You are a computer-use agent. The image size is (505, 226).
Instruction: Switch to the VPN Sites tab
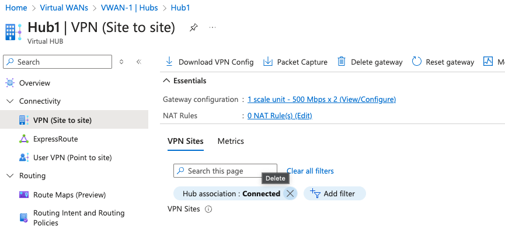pyautogui.click(x=186, y=141)
